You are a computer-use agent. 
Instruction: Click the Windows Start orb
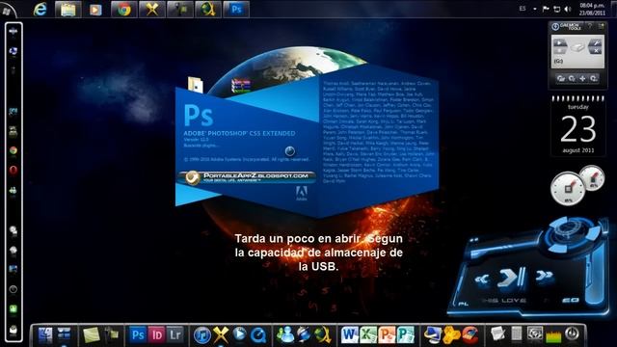(x=7, y=11)
